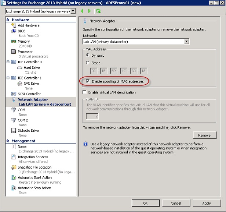Select the Hard Drive OS.vhd entry
The height and width of the screenshot is (212, 226).
[32, 68]
